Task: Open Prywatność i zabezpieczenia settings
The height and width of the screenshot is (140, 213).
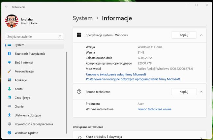Action: (x=34, y=124)
